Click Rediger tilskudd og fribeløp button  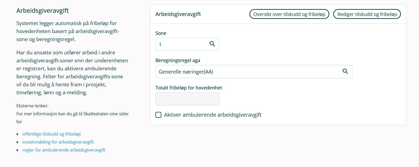(x=367, y=14)
